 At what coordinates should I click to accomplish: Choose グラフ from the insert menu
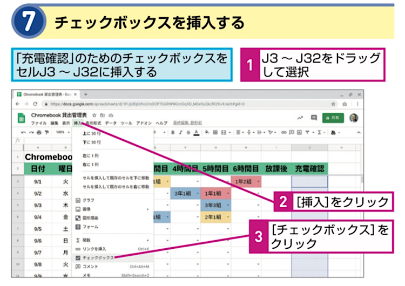[x=89, y=199]
